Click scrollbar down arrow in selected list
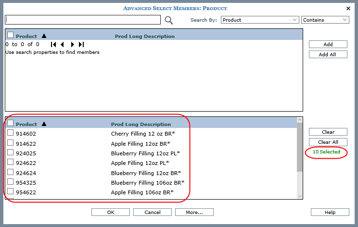 [x=300, y=196]
